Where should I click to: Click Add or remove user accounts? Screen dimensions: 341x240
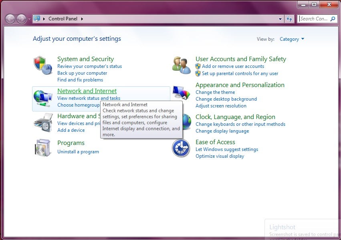click(233, 66)
